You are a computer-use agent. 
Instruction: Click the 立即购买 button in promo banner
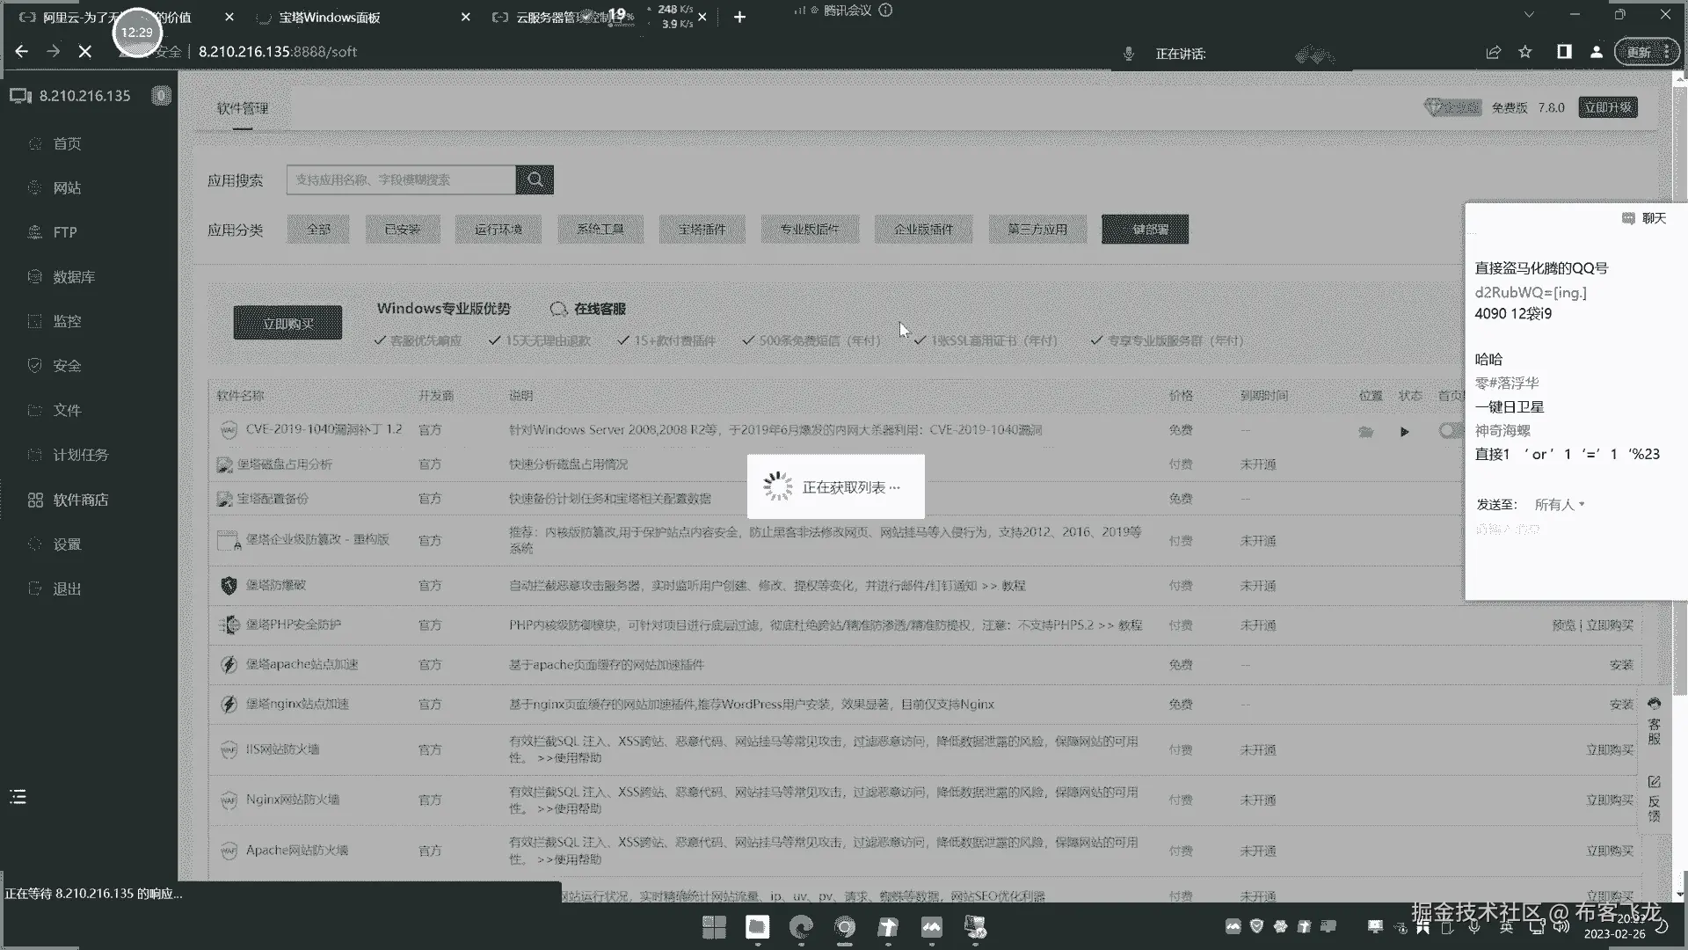pyautogui.click(x=287, y=324)
